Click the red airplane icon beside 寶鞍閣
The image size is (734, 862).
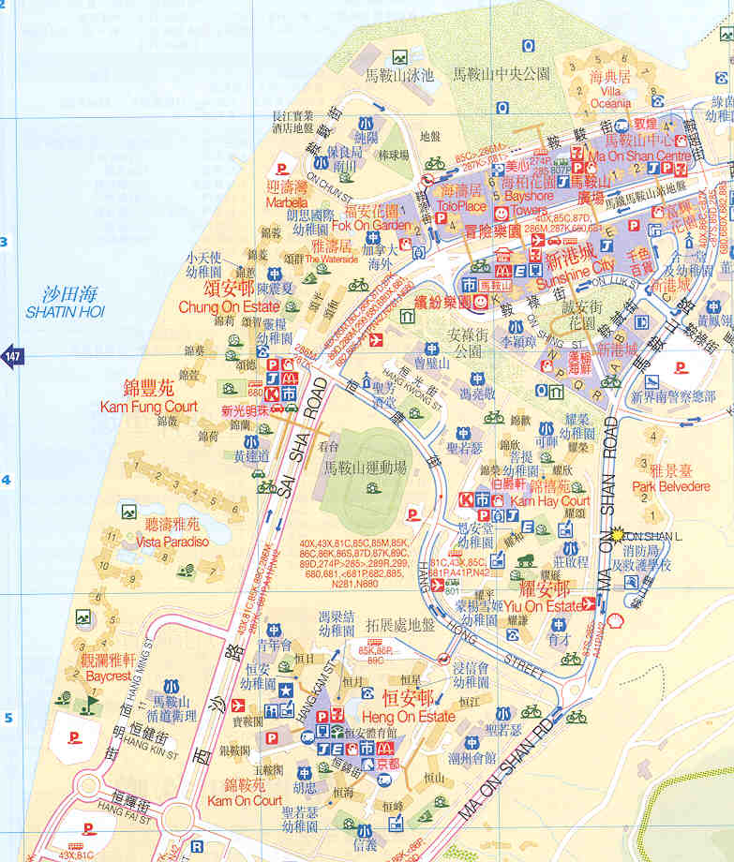pyautogui.click(x=239, y=705)
